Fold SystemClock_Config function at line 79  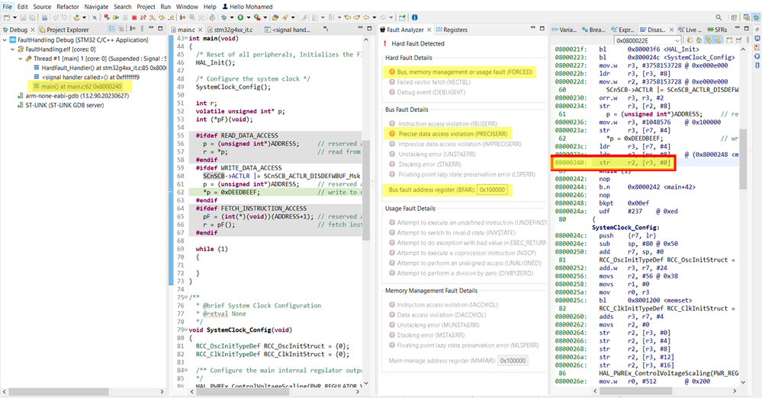point(187,330)
